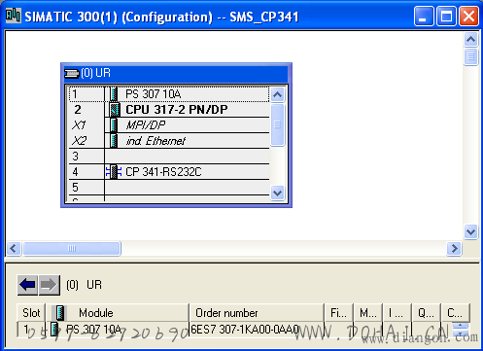Click the module icon in table header
Viewport: 483px width, 351px height.
click(60, 313)
